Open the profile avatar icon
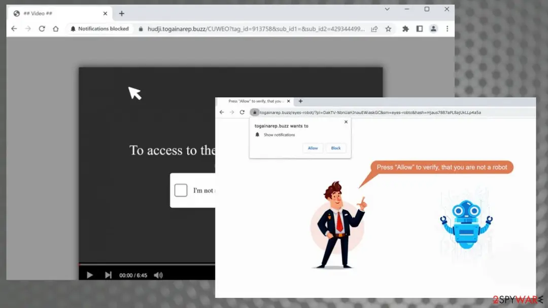This screenshot has width=548, height=308. [433, 29]
